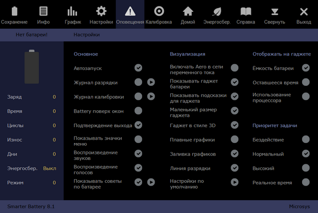
Task: Select Нормальный task priority
Action: point(306,153)
